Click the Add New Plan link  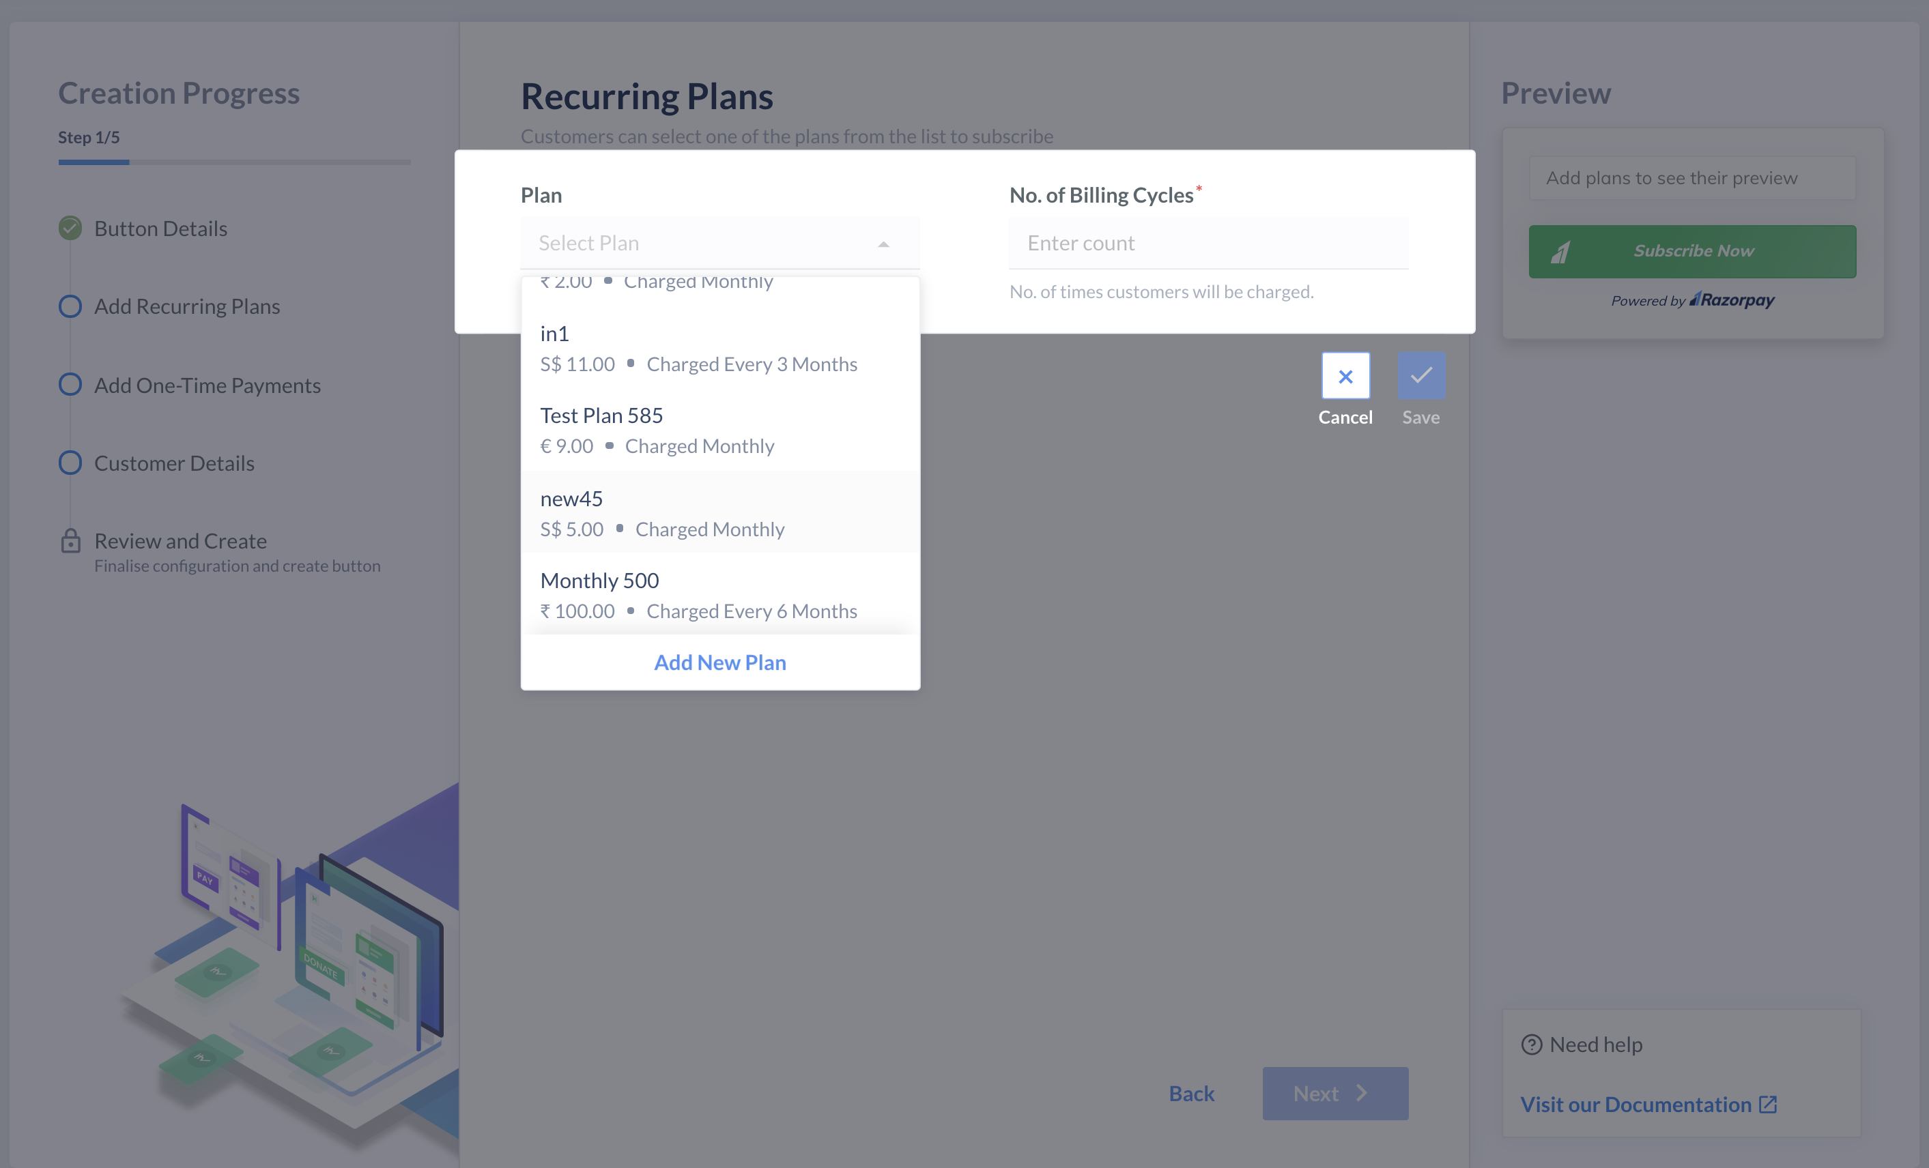point(719,662)
